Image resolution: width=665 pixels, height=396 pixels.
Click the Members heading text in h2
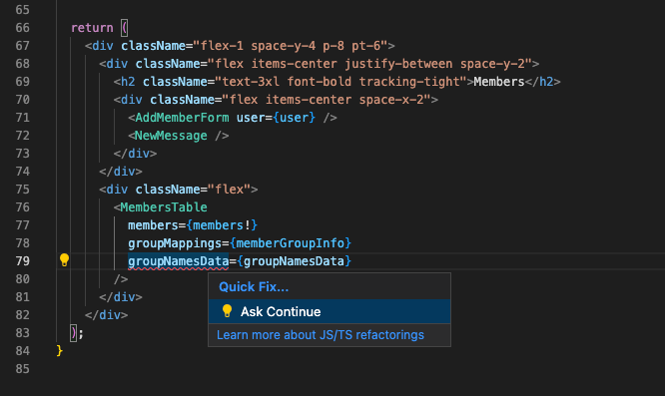(499, 82)
